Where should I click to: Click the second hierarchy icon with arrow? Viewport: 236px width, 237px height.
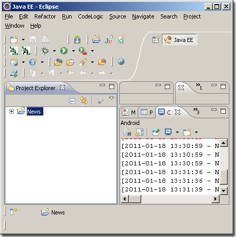tap(26, 51)
